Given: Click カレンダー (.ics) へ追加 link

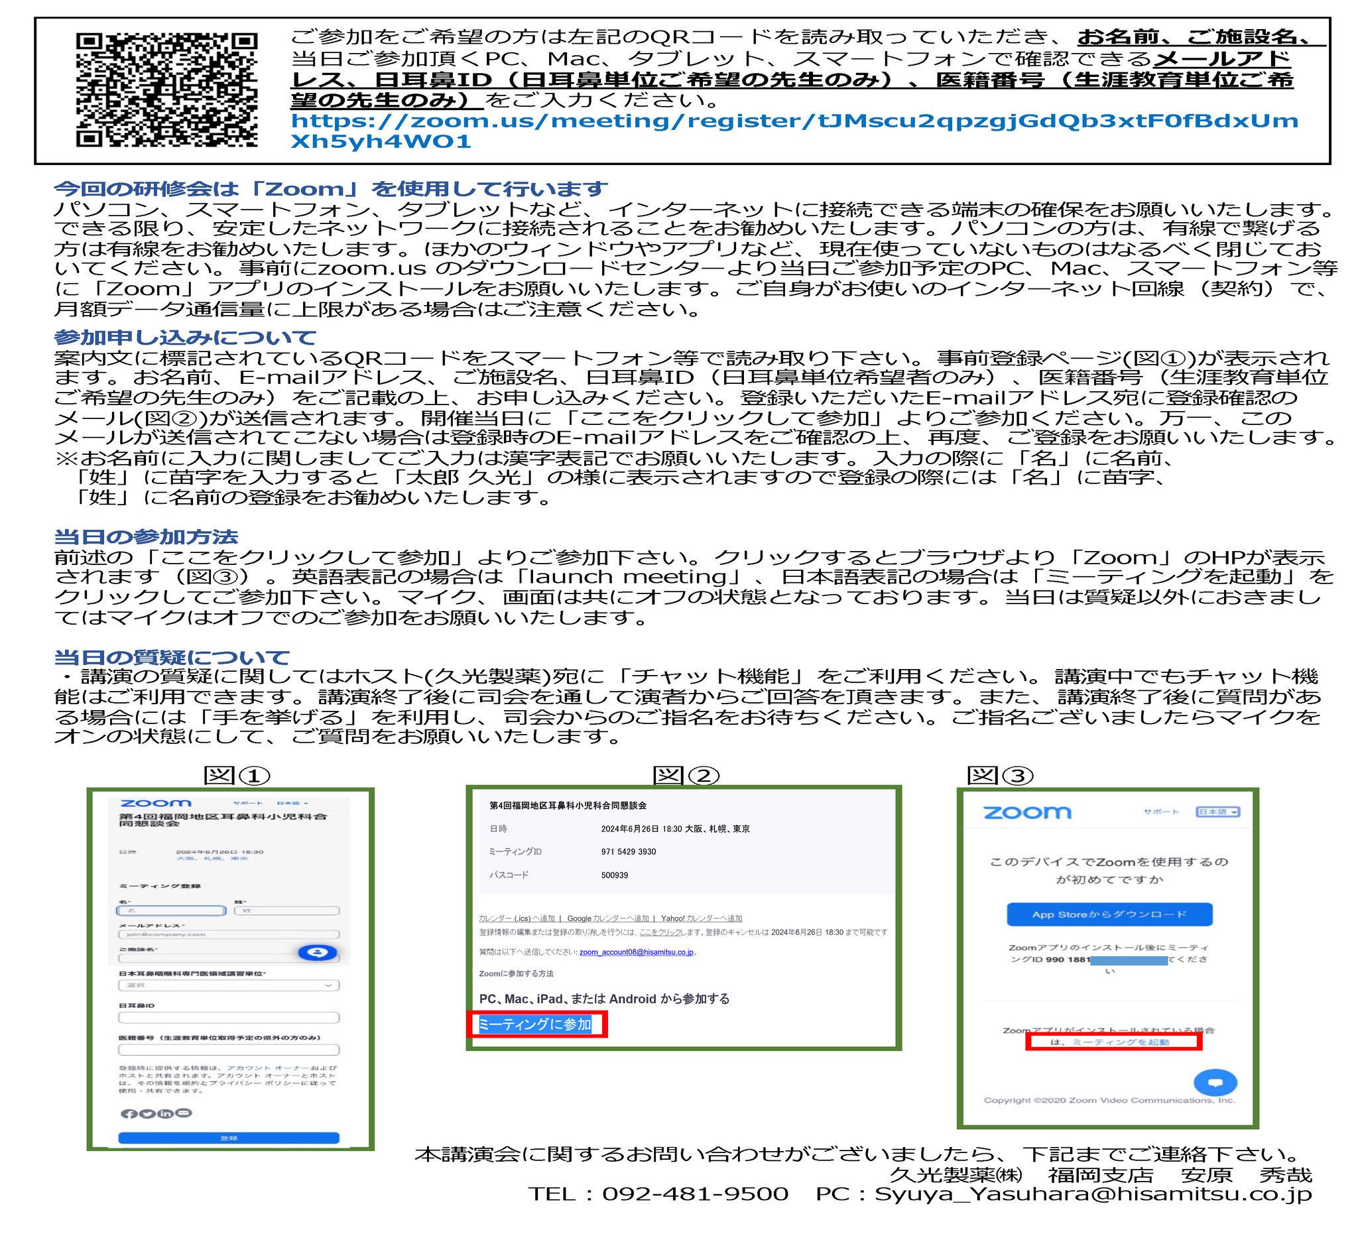Looking at the screenshot, I should [x=517, y=919].
